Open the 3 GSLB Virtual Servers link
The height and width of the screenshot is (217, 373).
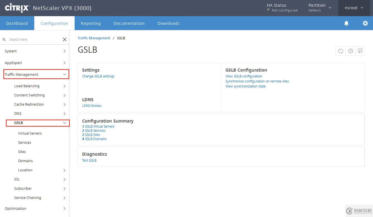click(98, 126)
